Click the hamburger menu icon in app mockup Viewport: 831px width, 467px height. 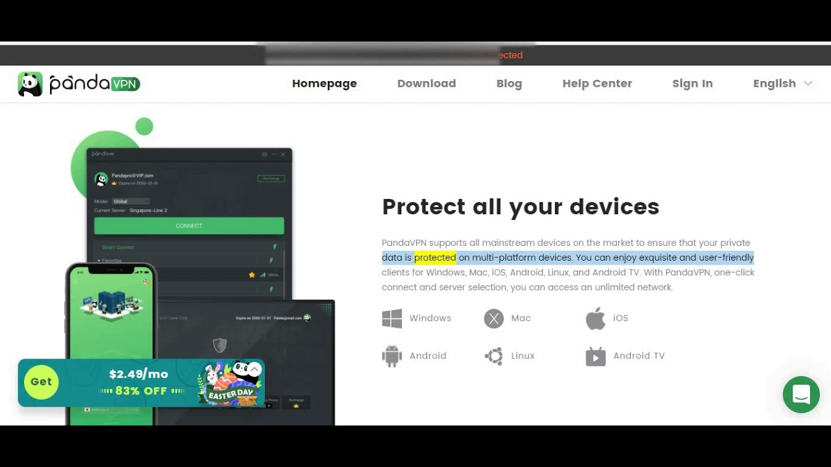tap(264, 154)
